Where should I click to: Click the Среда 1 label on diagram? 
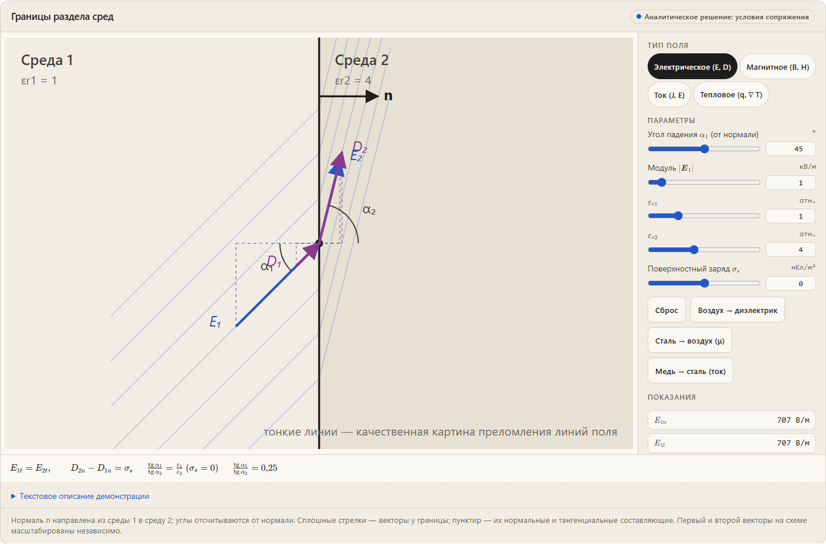[47, 60]
